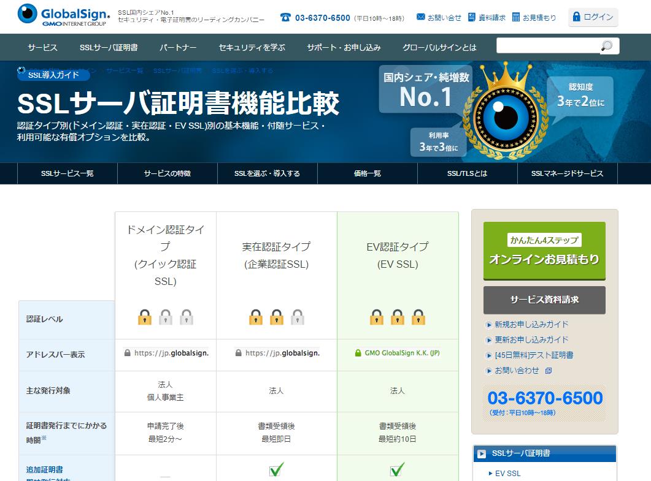Switch to the SSL/TLSとは tab
The height and width of the screenshot is (481, 651).
pyautogui.click(x=468, y=173)
